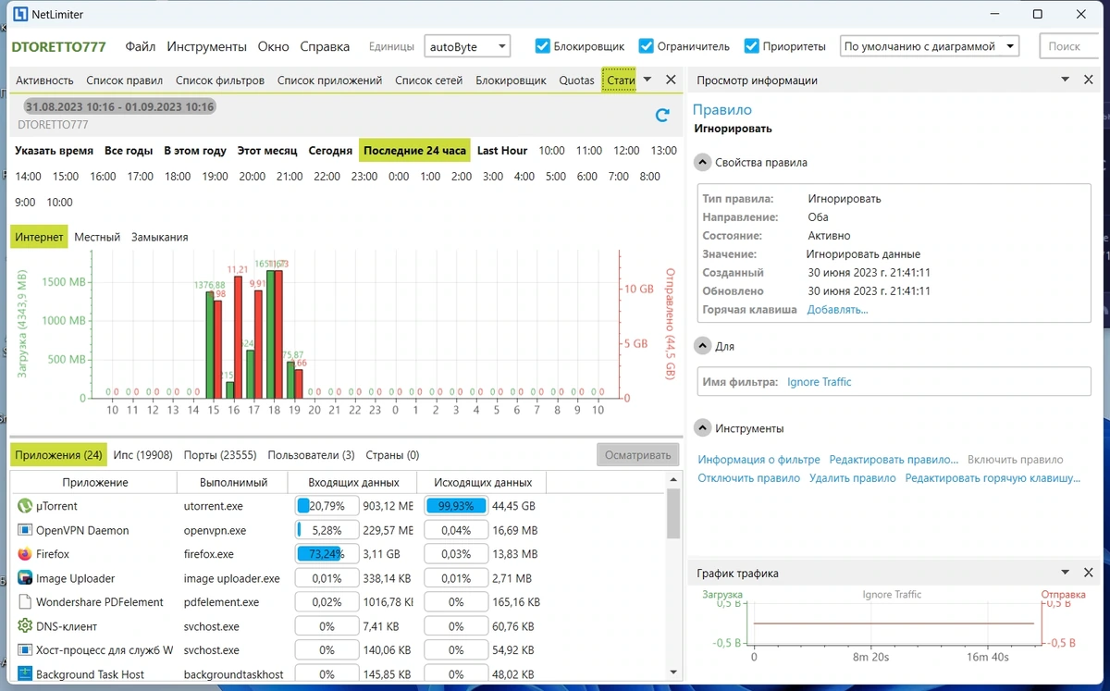The width and height of the screenshot is (1110, 691).
Task: Switch to the Quotas tab
Action: click(x=577, y=80)
